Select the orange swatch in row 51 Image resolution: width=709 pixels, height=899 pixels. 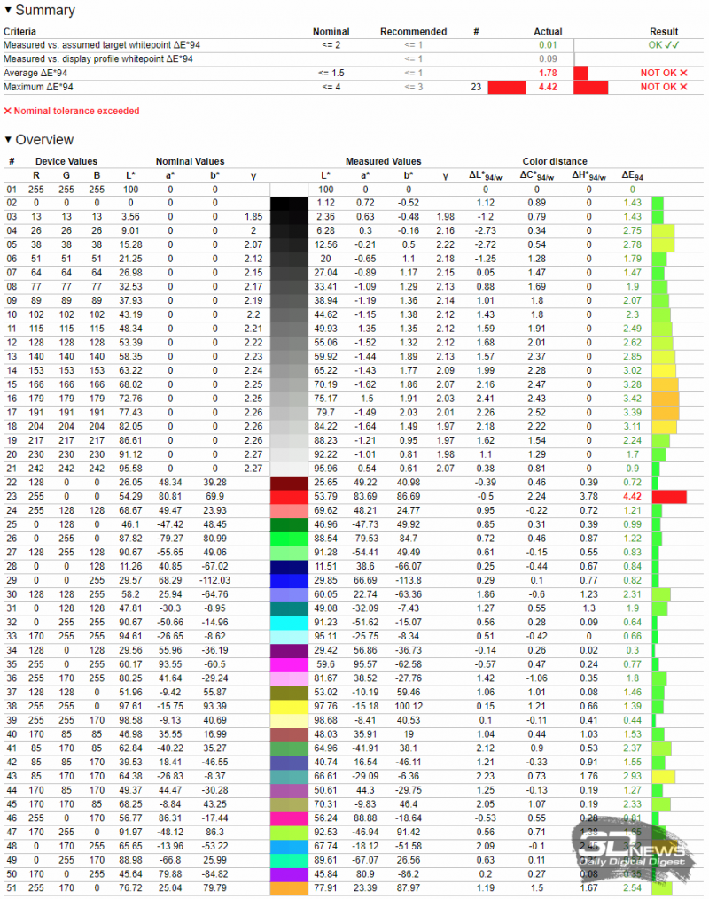click(x=289, y=888)
